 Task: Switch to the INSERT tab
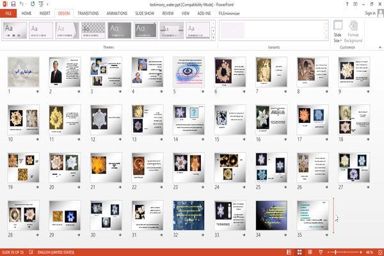coord(45,13)
